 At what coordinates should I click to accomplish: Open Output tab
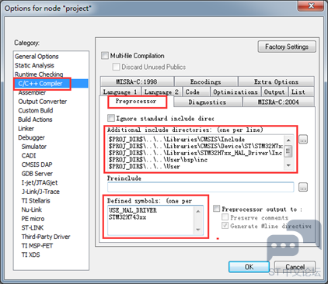tap(274, 92)
